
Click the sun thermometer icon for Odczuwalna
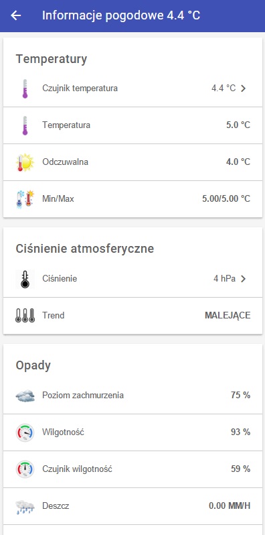[25, 162]
